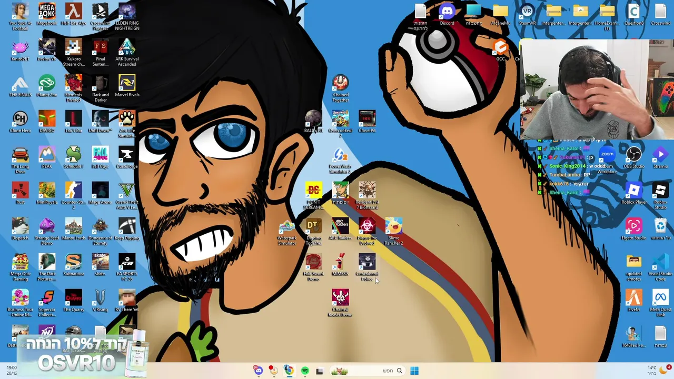
Task: Launch PowerWash Simulator 2 shortcut
Action: pos(340,160)
